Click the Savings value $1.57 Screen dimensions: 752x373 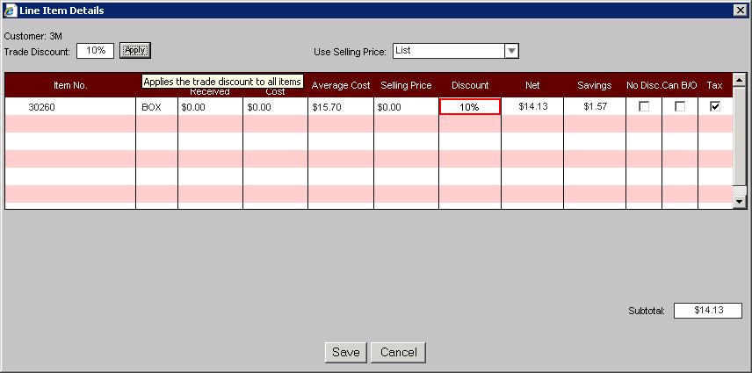[594, 107]
